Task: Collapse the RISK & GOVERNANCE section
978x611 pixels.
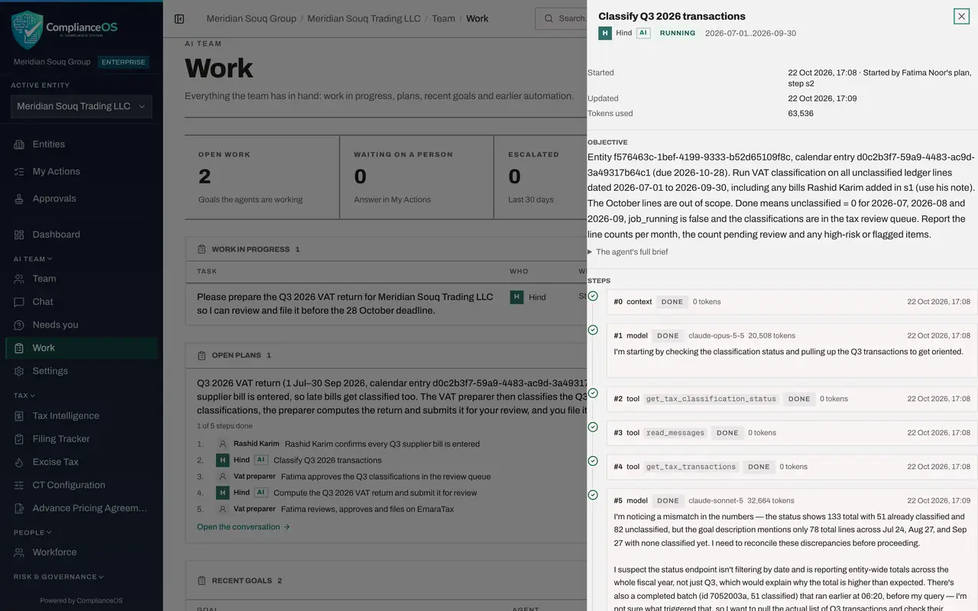Action: 59,577
